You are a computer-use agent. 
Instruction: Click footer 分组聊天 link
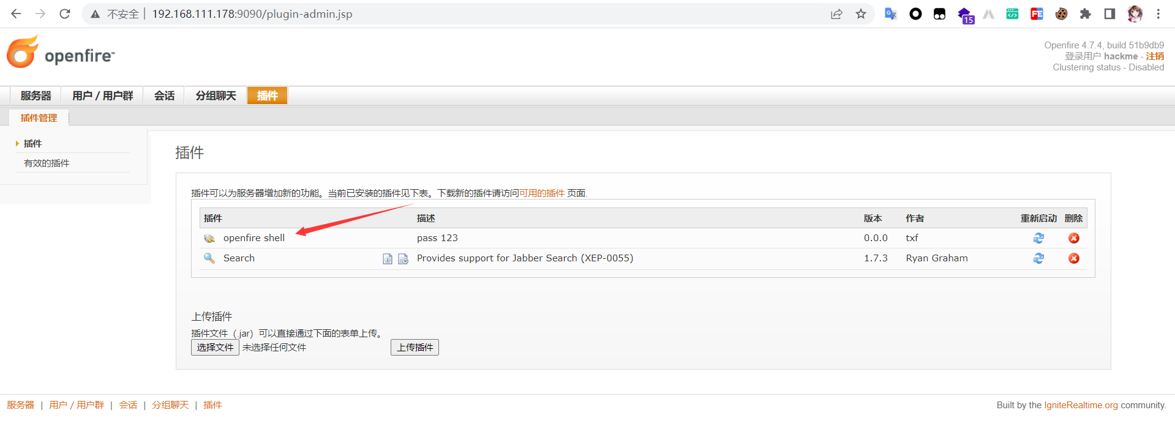(x=170, y=405)
